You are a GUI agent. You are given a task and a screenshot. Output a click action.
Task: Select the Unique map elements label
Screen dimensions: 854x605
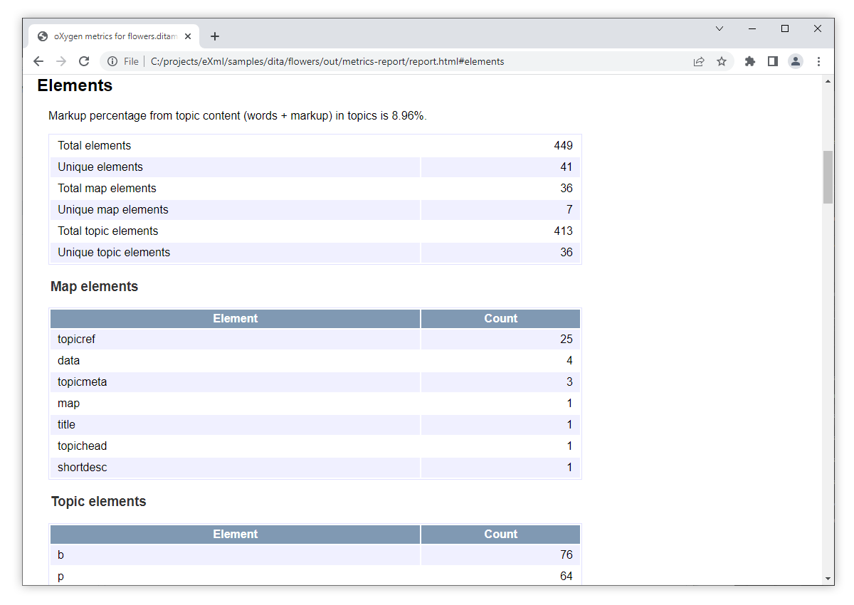click(113, 210)
